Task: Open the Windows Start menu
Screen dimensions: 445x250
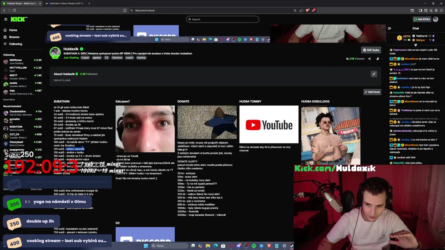Action: point(146,246)
